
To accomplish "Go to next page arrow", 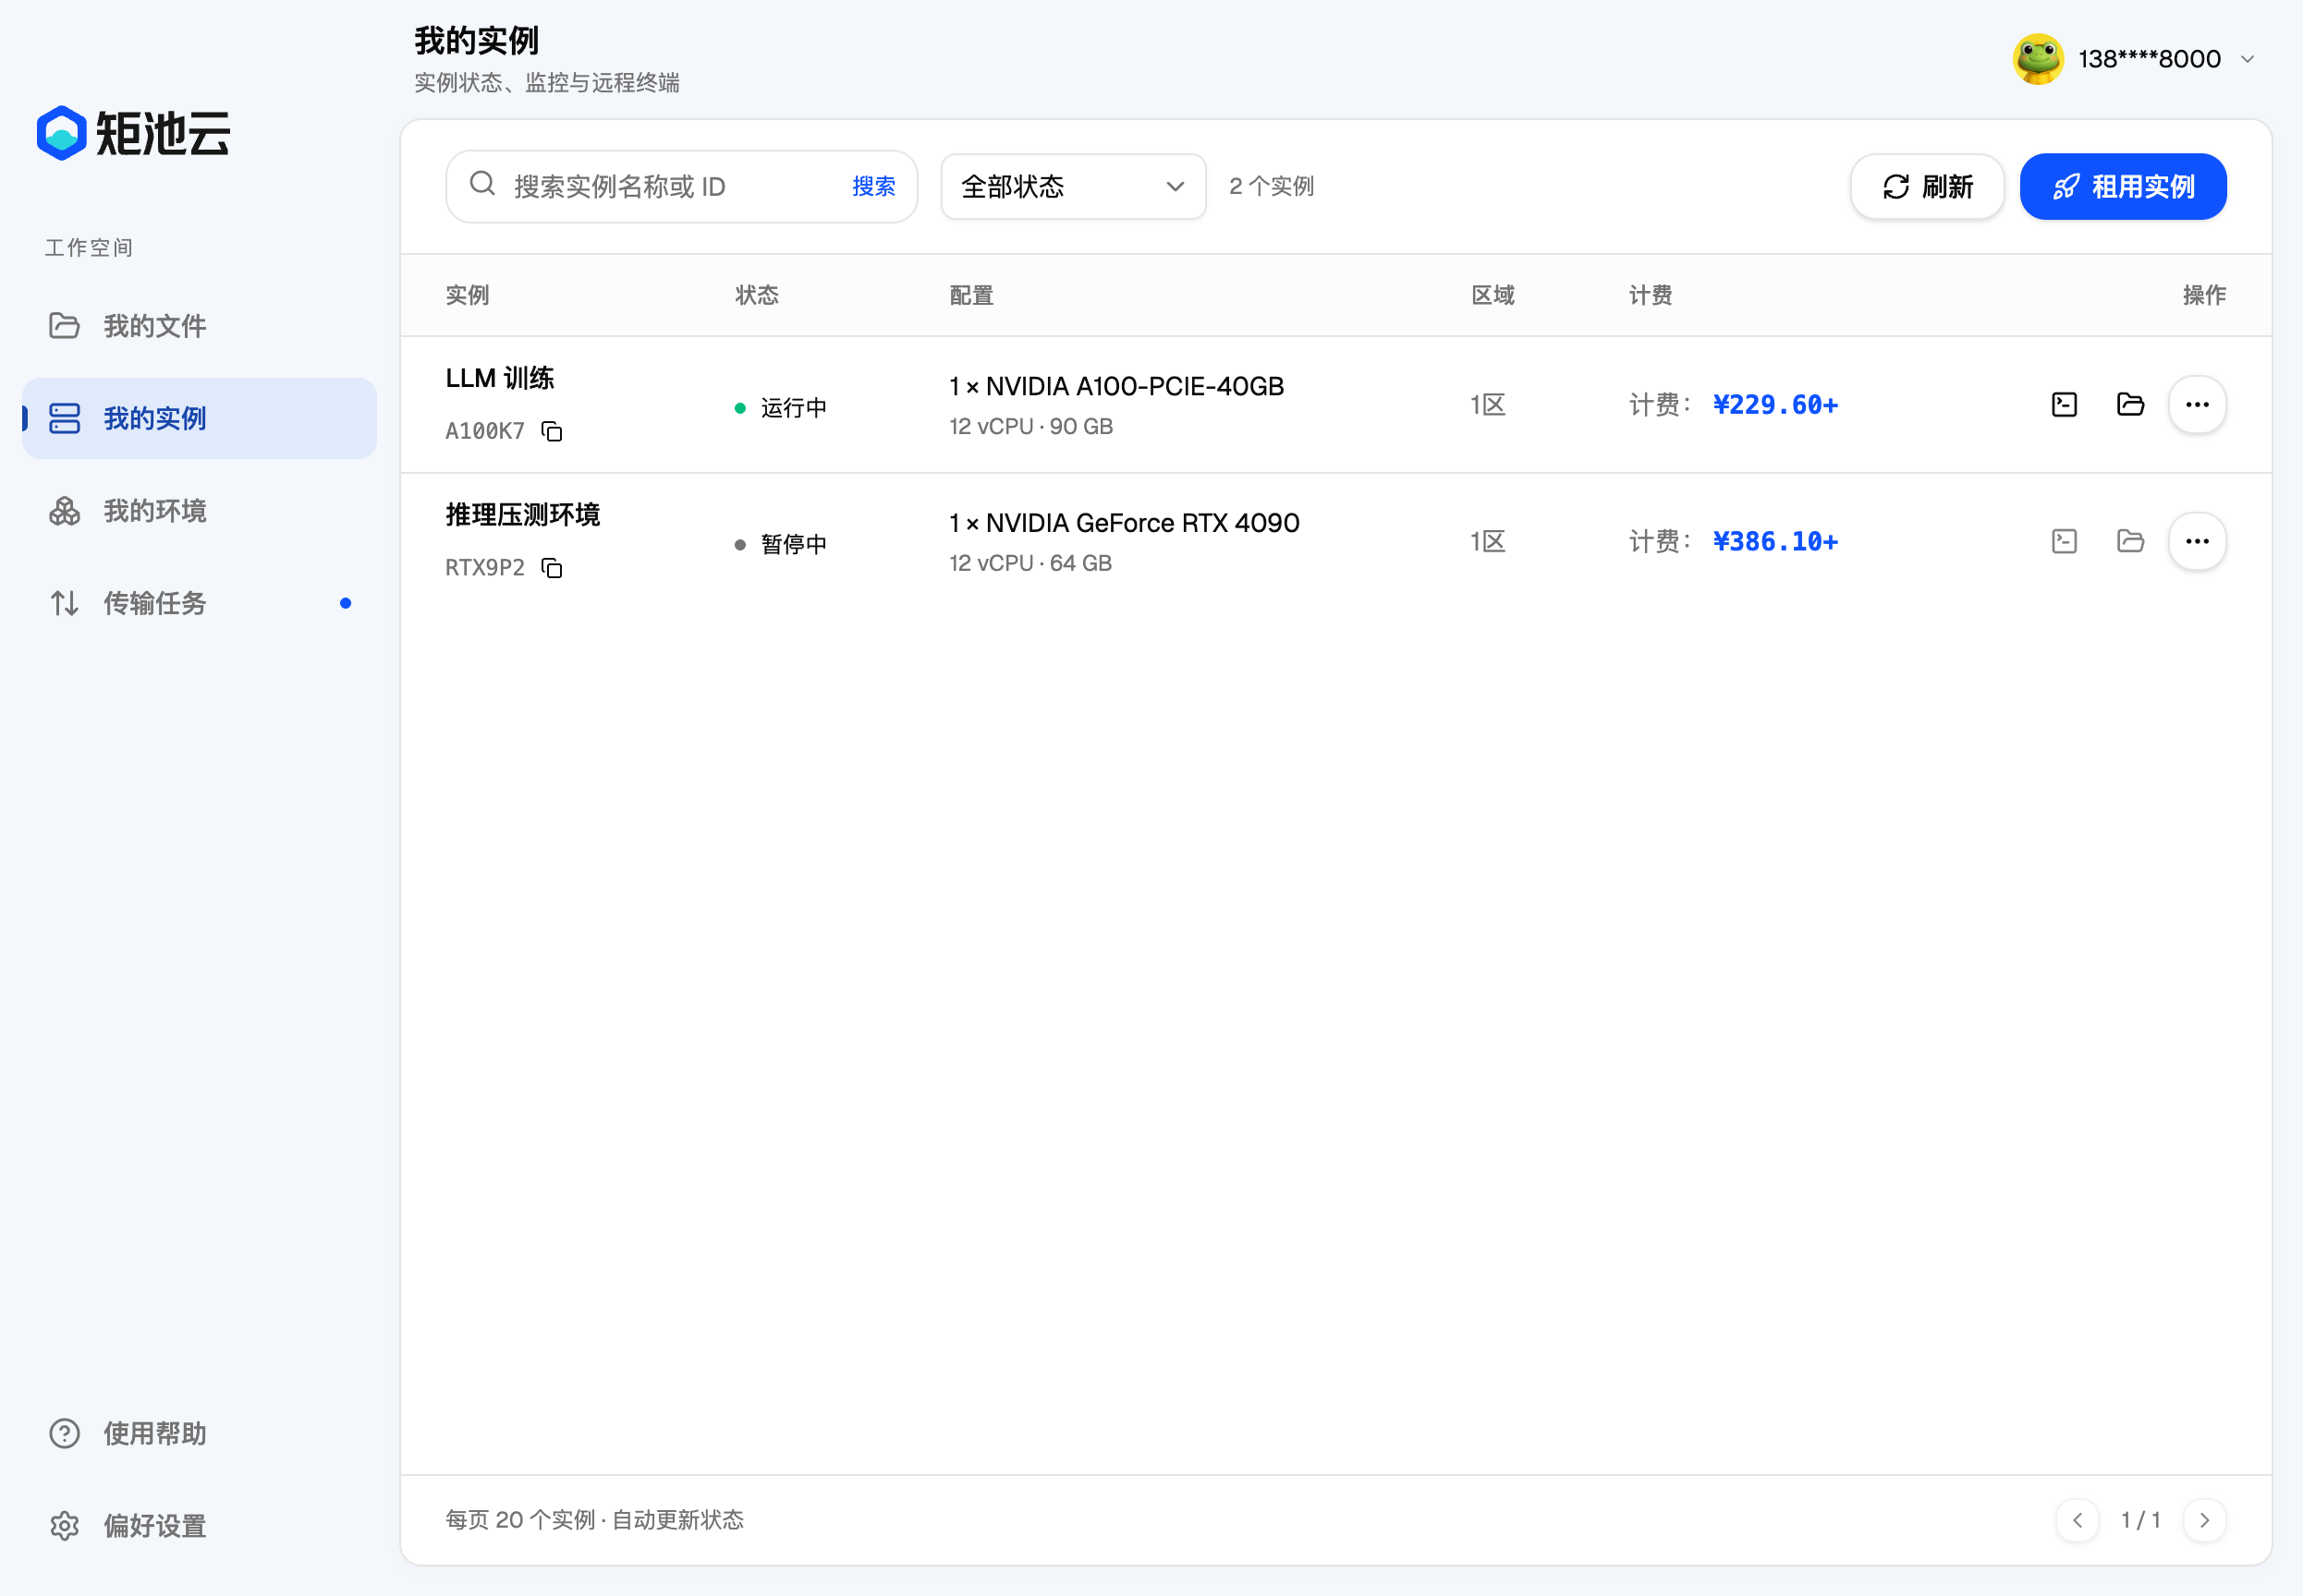I will pos(2204,1520).
